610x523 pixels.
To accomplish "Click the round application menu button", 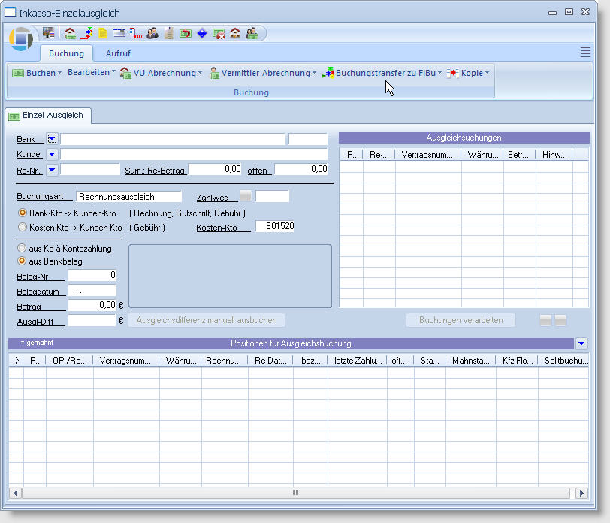I will (22, 38).
